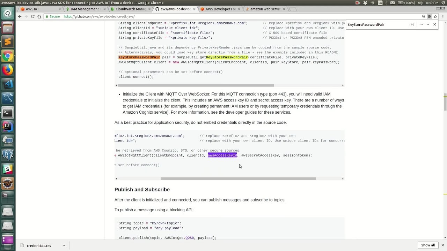Open Terminal from the dock
This screenshot has height=251, width=447.
tap(8, 113)
